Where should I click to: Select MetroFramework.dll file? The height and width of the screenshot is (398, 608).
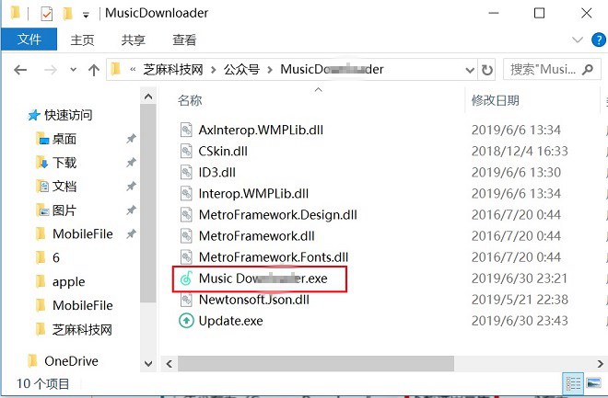pos(256,236)
